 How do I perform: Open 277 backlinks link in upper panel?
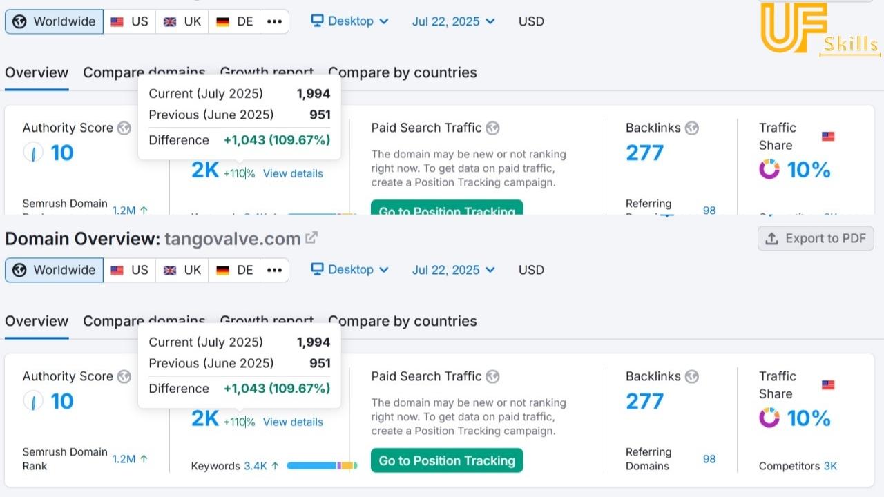pyautogui.click(x=644, y=153)
